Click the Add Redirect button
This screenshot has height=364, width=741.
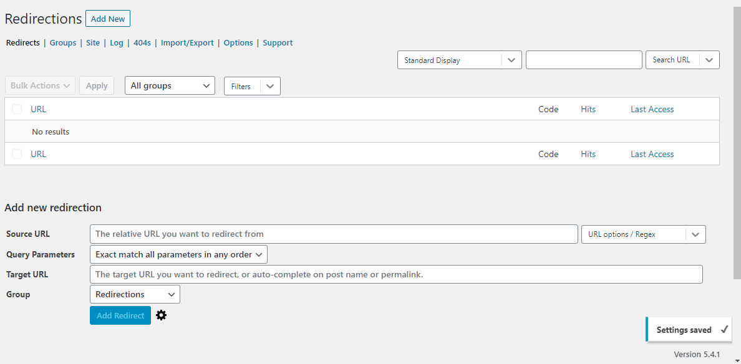120,315
